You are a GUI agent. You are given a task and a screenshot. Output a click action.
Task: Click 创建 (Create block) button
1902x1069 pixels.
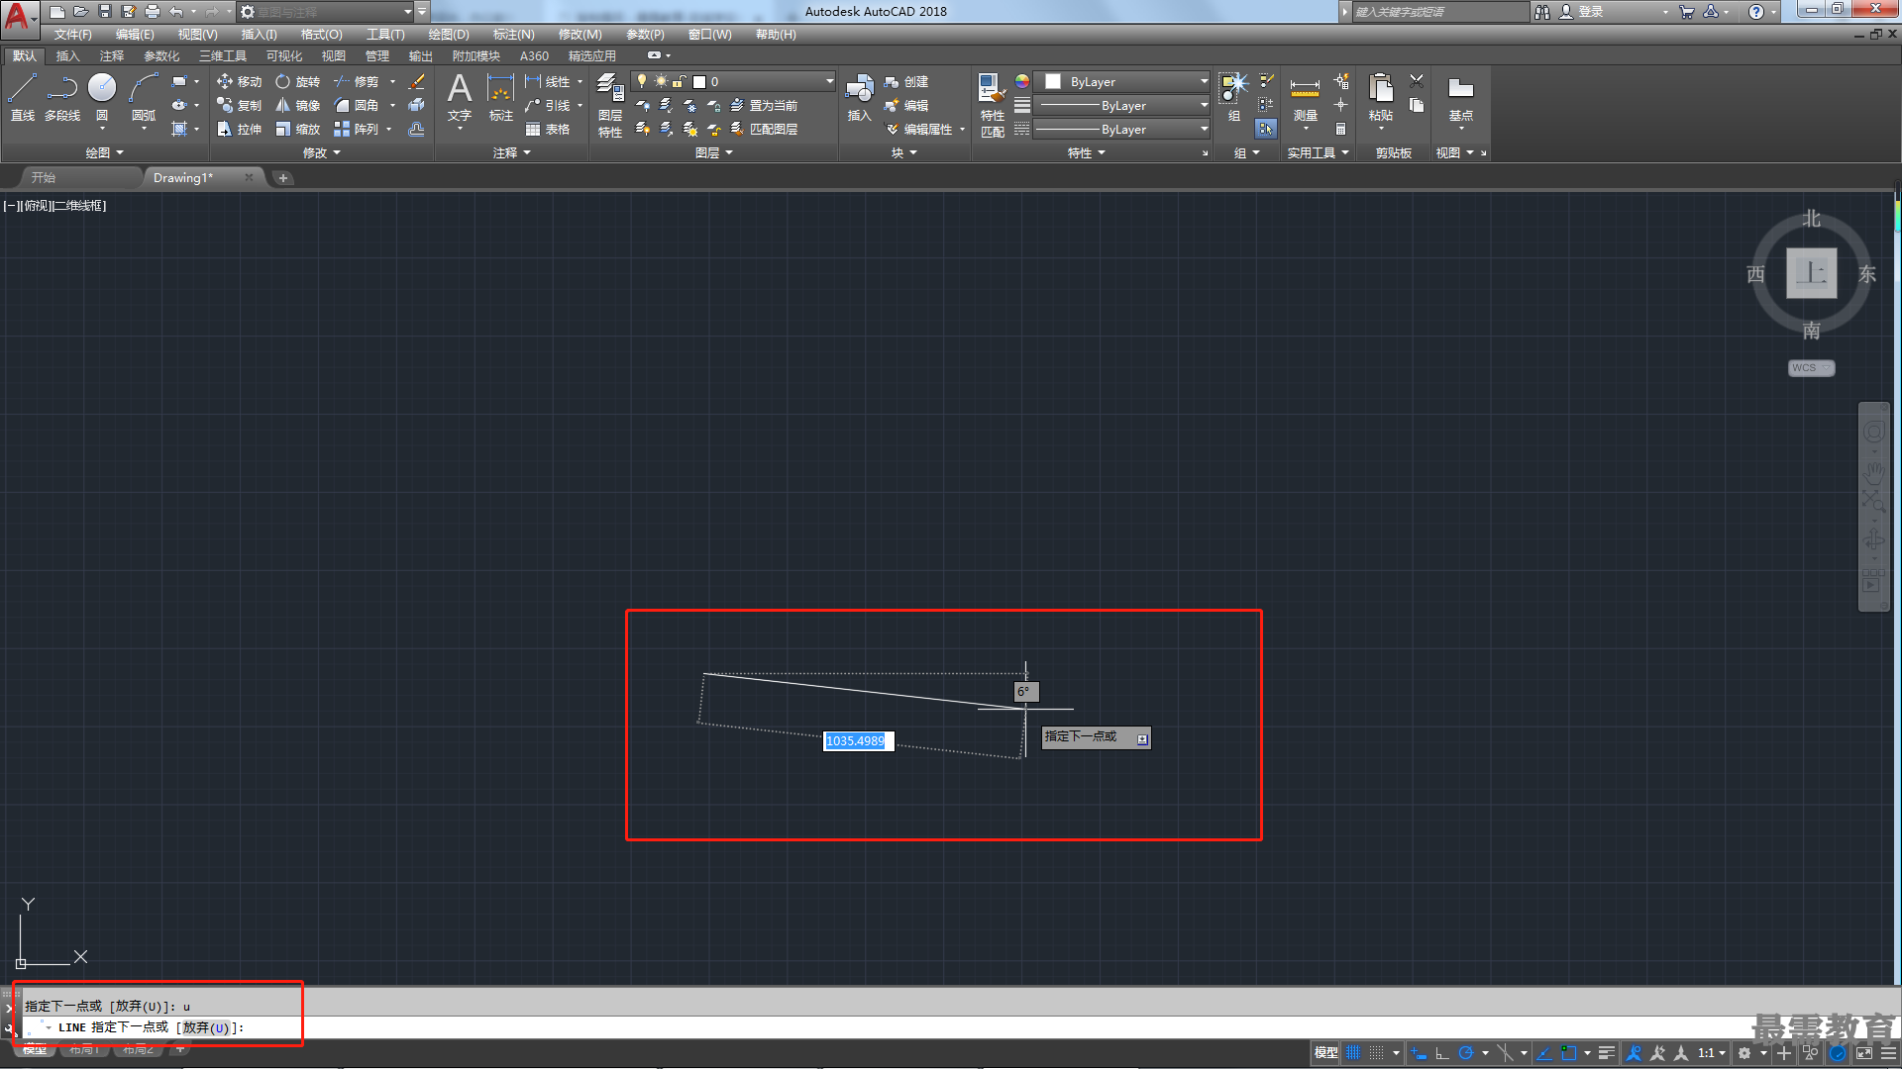click(906, 82)
